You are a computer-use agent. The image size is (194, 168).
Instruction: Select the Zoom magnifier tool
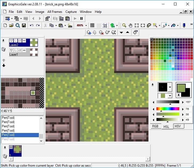point(124,25)
